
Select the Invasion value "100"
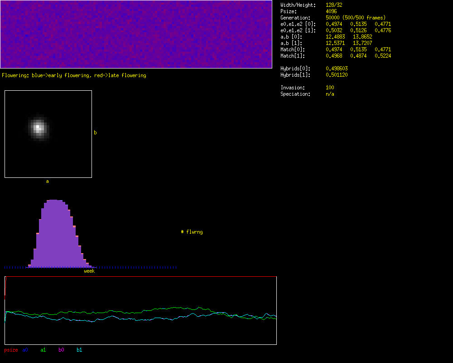coord(330,88)
